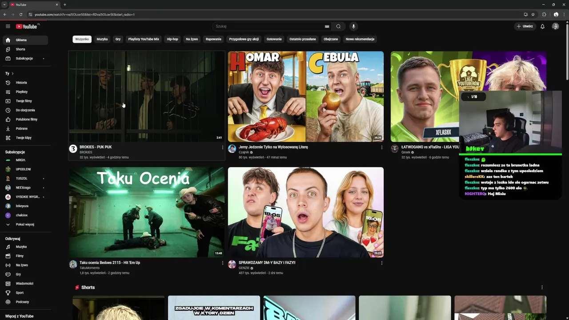Image resolution: width=569 pixels, height=320 pixels.
Task: Open Podcasty under Odkrywaj
Action: coord(25,302)
